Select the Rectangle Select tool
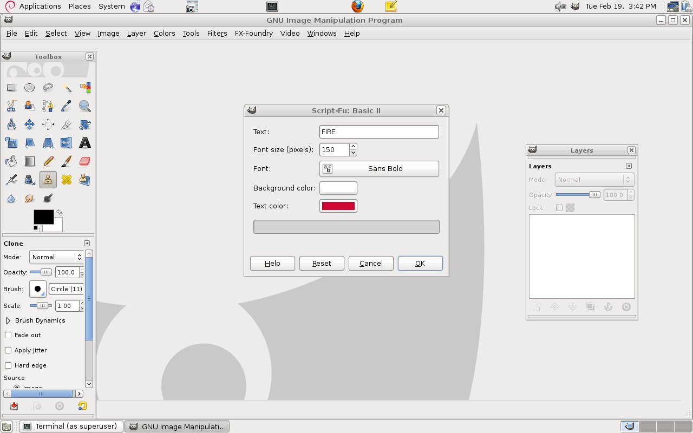The image size is (693, 433). pyautogui.click(x=11, y=87)
